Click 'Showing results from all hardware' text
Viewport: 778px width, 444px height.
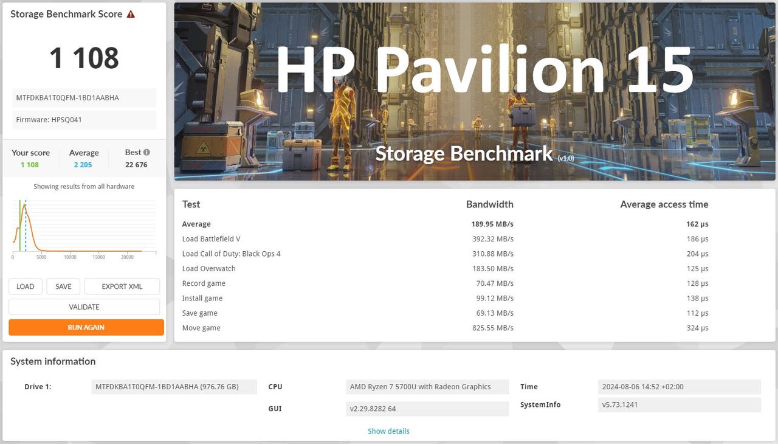click(84, 187)
